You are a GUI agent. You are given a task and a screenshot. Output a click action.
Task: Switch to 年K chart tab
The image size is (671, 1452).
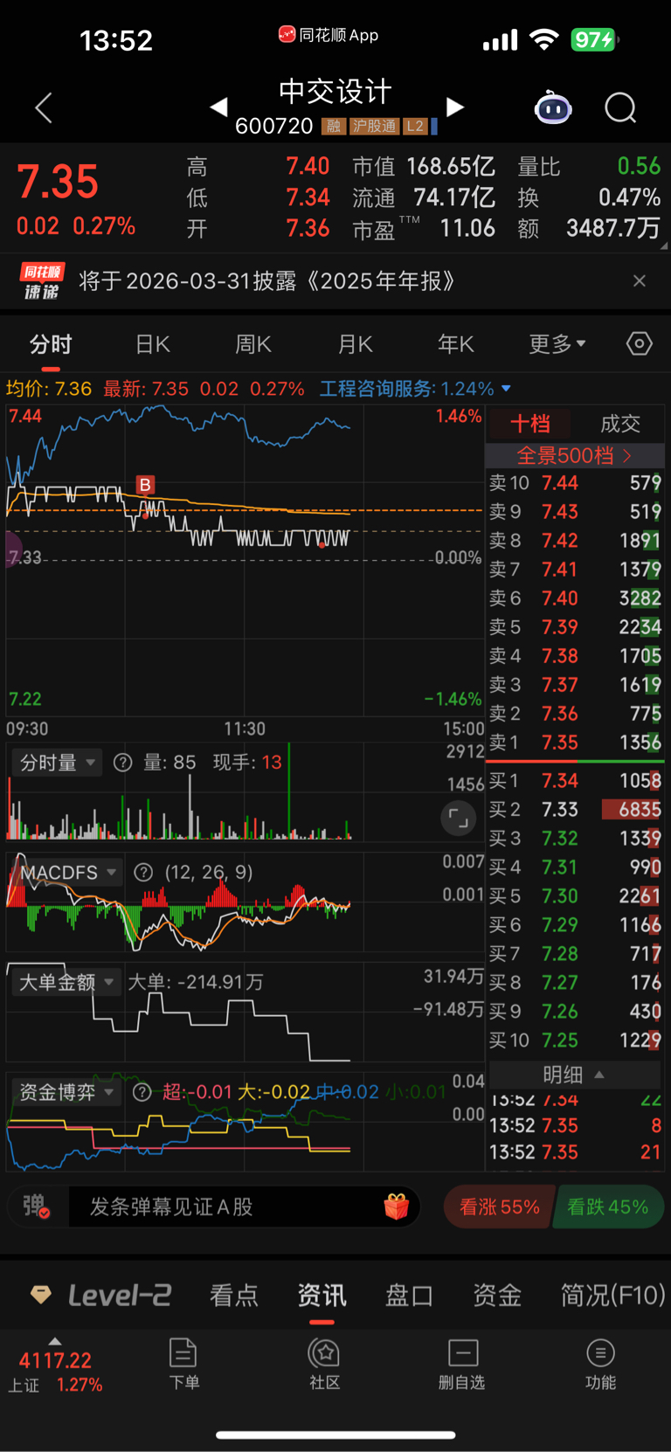[456, 344]
